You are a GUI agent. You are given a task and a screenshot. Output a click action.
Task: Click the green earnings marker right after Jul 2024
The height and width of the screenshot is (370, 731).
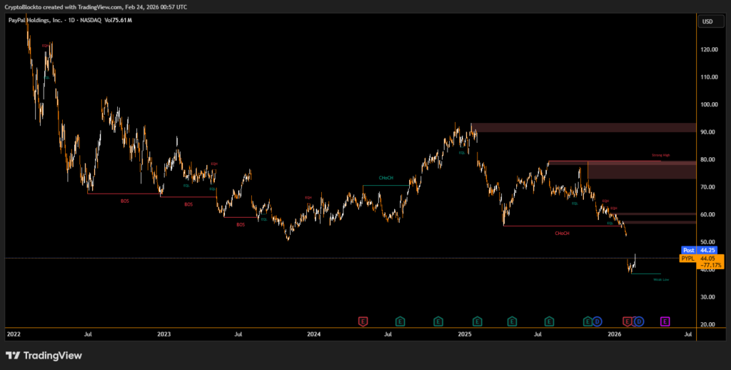(400, 321)
